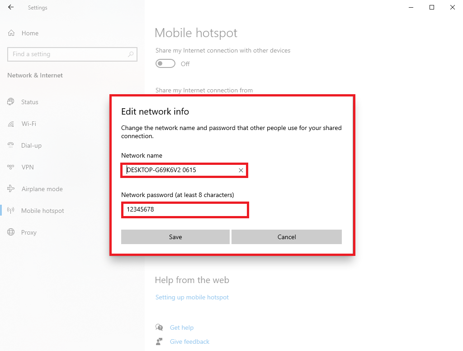Image resolution: width=463 pixels, height=351 pixels.
Task: Toggle the Share my Internet connection switch
Action: 165,64
